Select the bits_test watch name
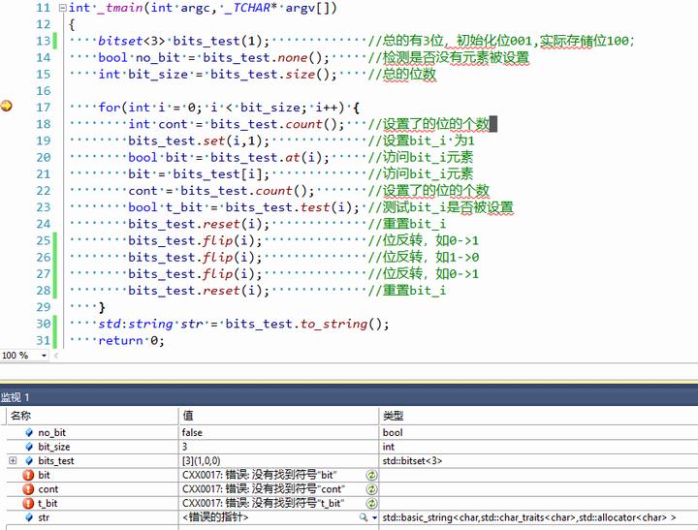This screenshot has height=530, width=698. coord(56,461)
